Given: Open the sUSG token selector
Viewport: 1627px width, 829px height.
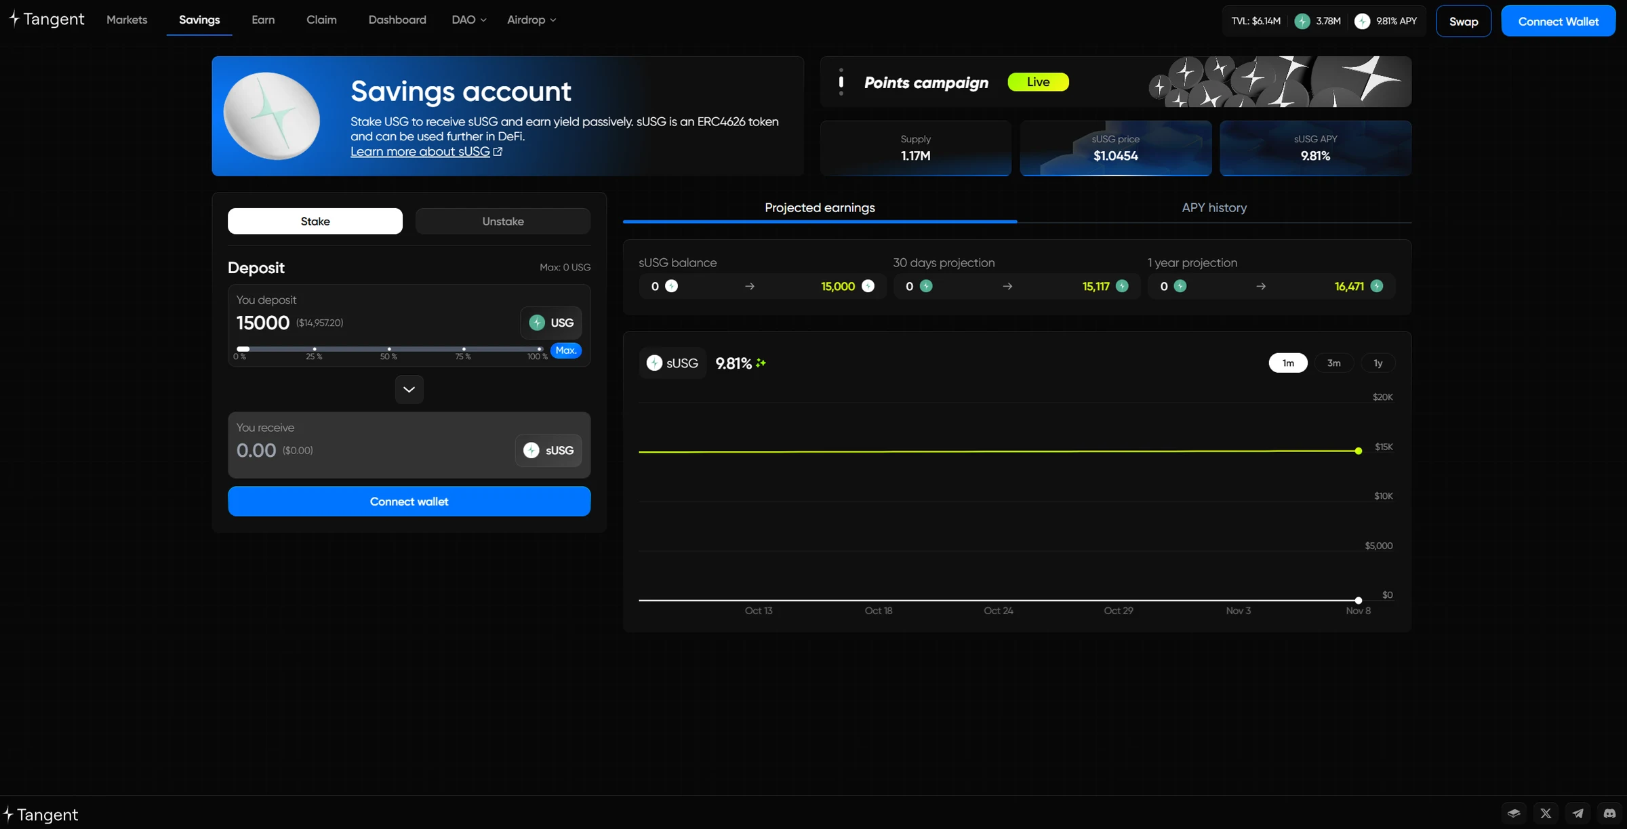Looking at the screenshot, I should (x=548, y=450).
